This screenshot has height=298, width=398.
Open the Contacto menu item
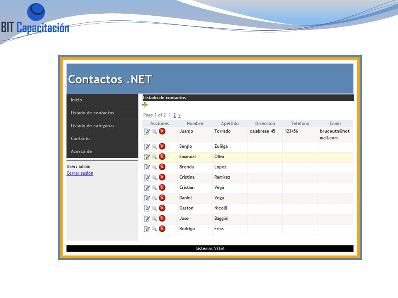[102, 139]
